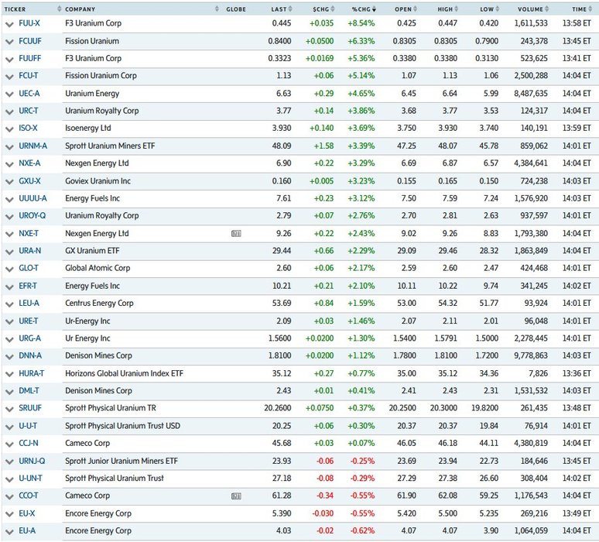The image size is (599, 542).
Task: Sort by Volume column header
Action: [x=533, y=9]
